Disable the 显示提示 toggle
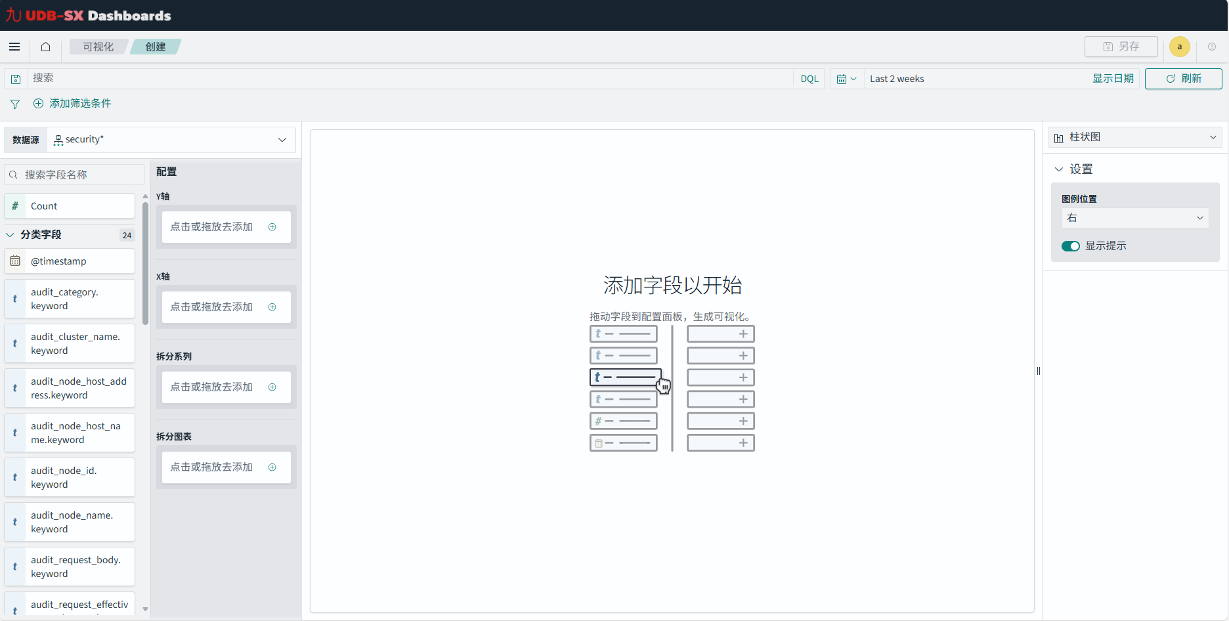This screenshot has width=1229, height=621. [x=1070, y=246]
